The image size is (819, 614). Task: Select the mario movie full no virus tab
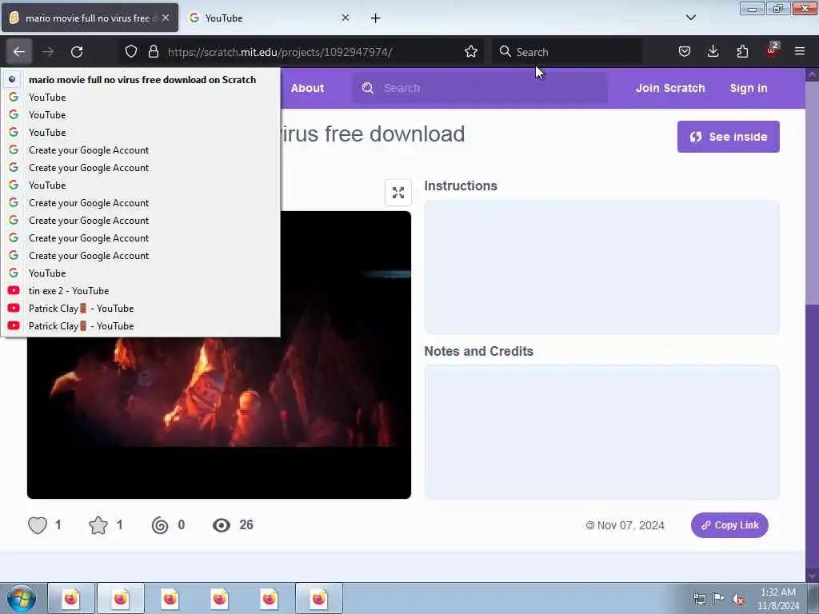click(90, 18)
